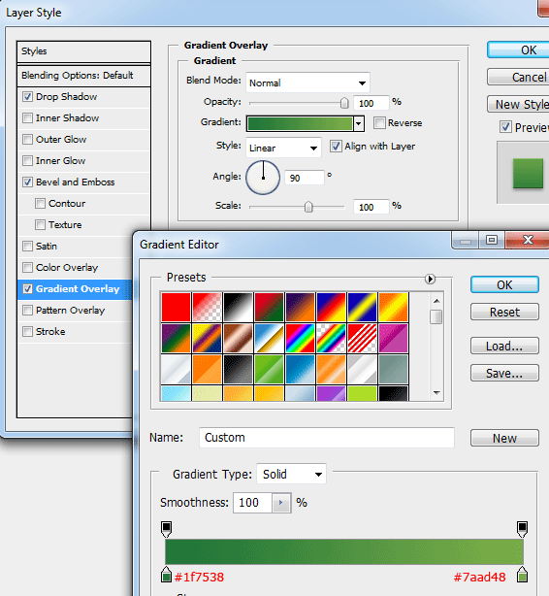Image resolution: width=549 pixels, height=596 pixels.
Task: Click the Load... button
Action: pyautogui.click(x=504, y=346)
